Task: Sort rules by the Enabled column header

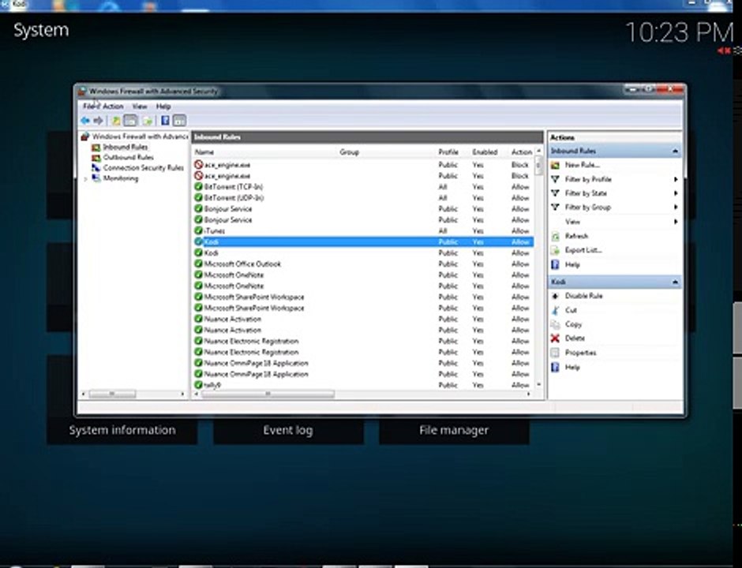Action: click(485, 152)
